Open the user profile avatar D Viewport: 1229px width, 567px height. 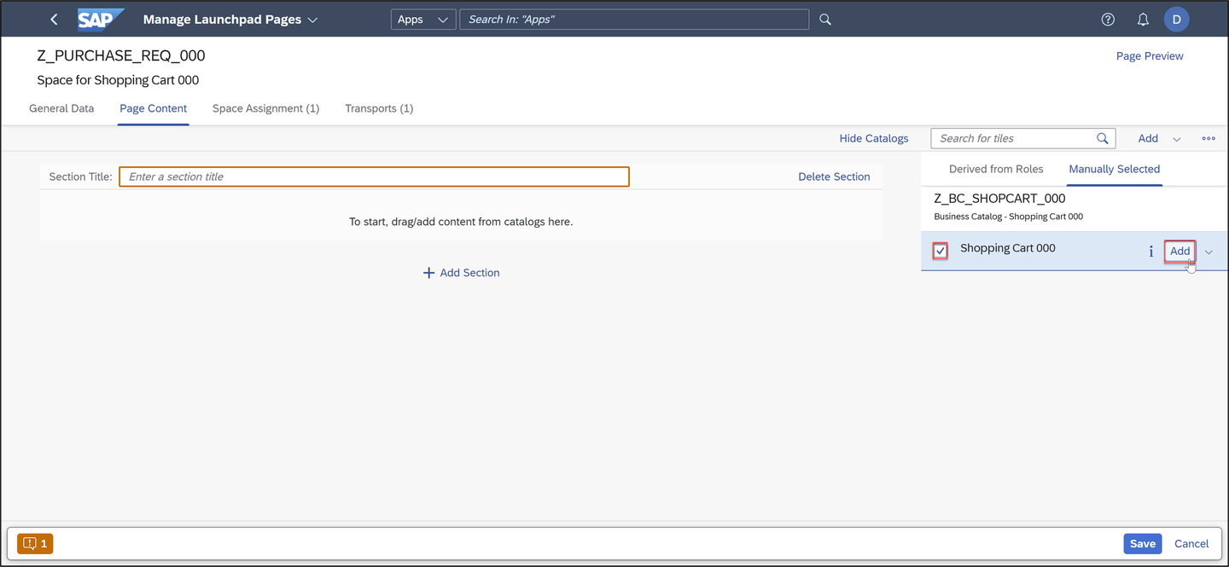click(1177, 19)
